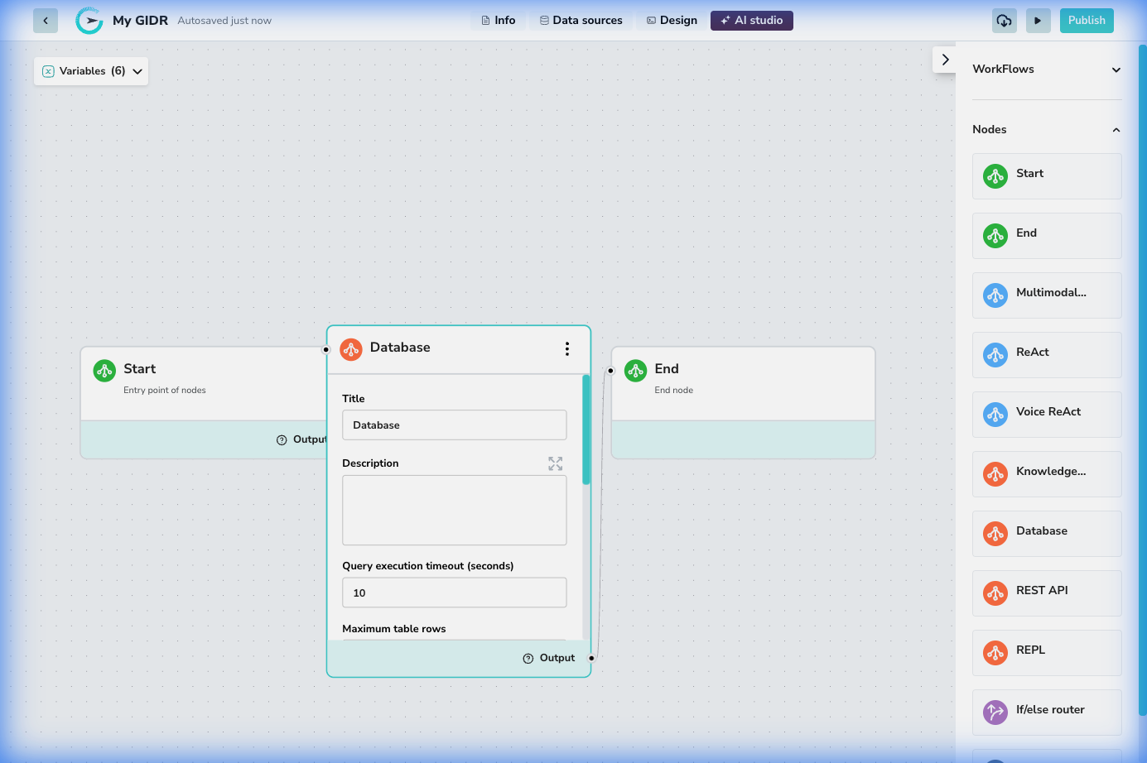Expand the Variables (6) dropdown
1147x763 pixels.
(91, 71)
